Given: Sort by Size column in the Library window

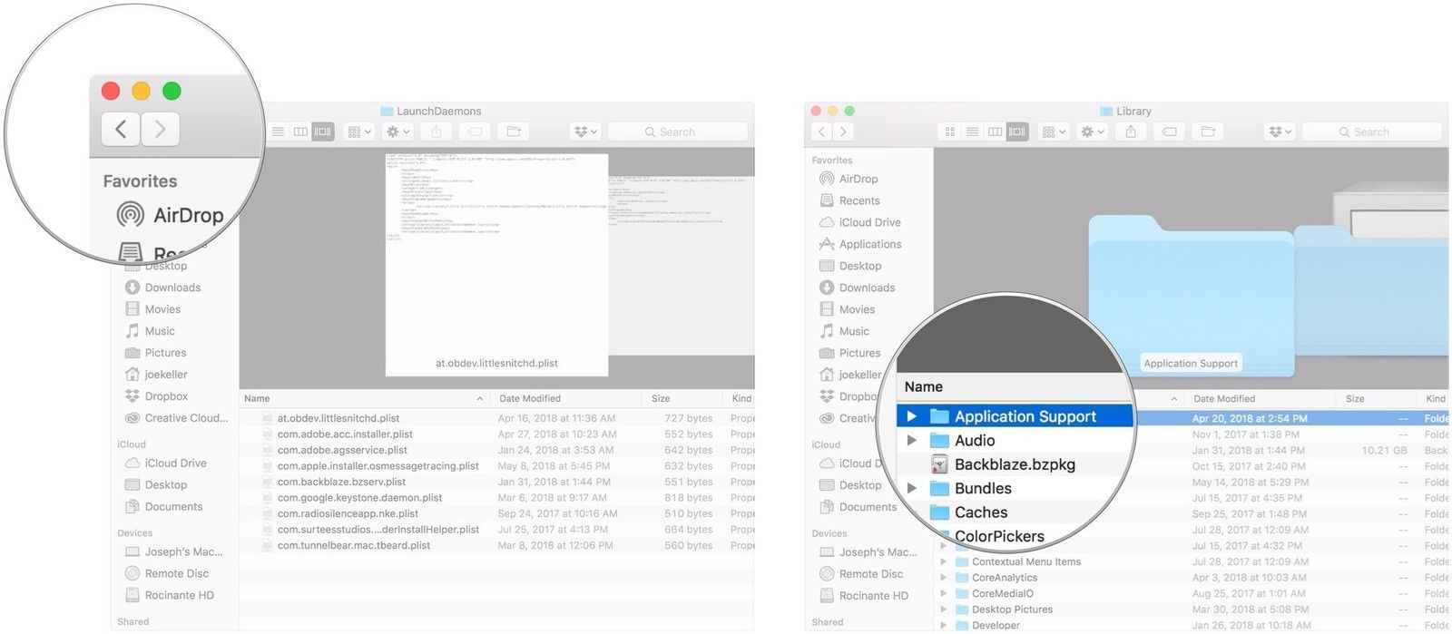Looking at the screenshot, I should coord(1355,398).
